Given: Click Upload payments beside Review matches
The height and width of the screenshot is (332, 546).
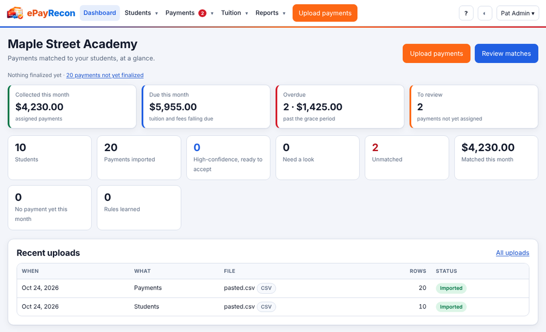Looking at the screenshot, I should [x=436, y=53].
